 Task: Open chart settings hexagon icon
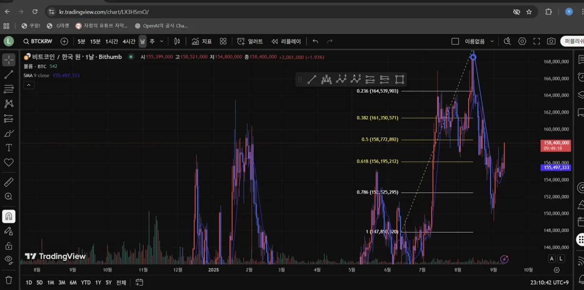click(x=522, y=41)
